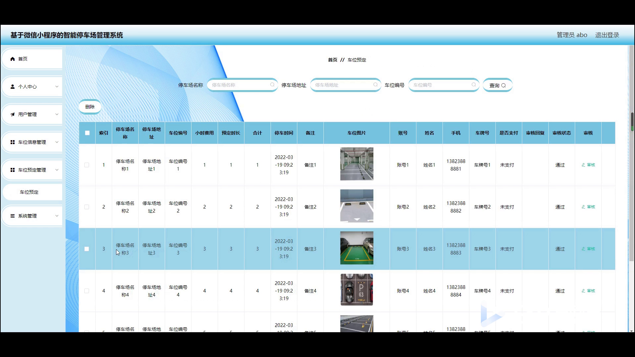Click the search icon in 停车场名称 field
Screen dimensions: 635x357
pos(272,85)
